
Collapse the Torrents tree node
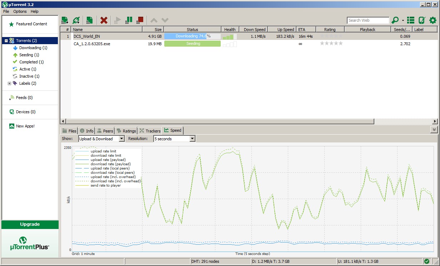[x=6, y=41]
